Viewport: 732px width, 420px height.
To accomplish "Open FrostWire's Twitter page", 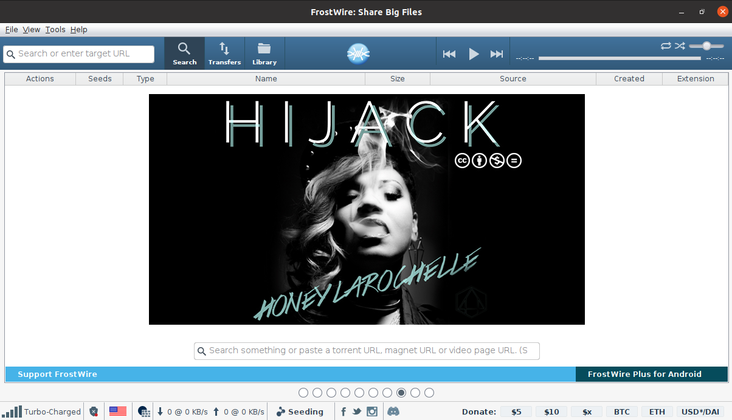I will coord(357,412).
